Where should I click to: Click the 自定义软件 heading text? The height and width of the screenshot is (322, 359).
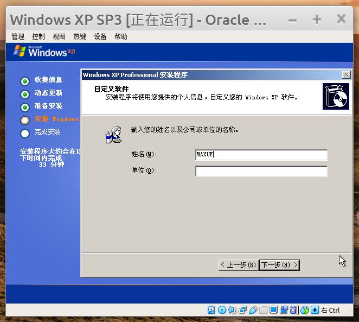(112, 89)
